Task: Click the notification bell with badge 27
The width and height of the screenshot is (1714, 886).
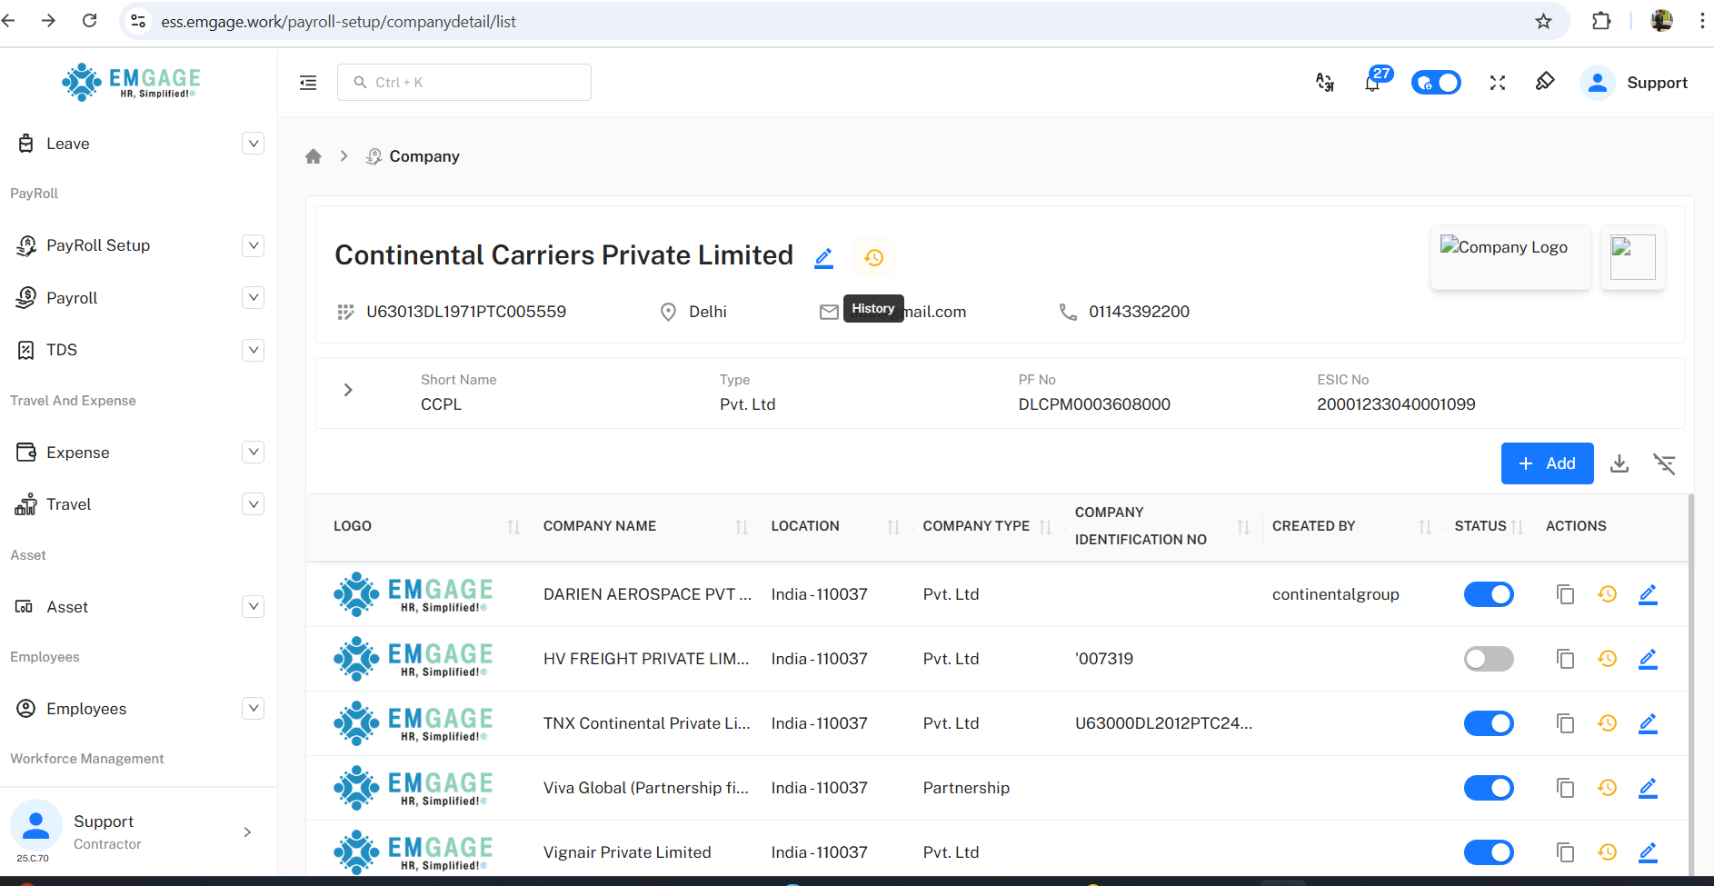Action: click(x=1372, y=83)
